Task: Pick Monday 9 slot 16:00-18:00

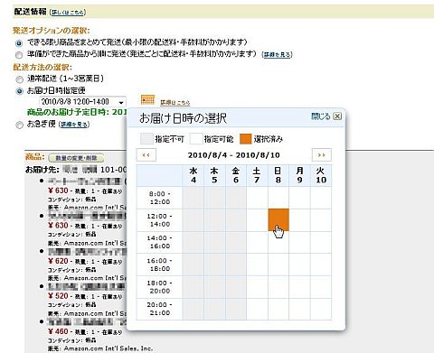Action: (x=299, y=265)
